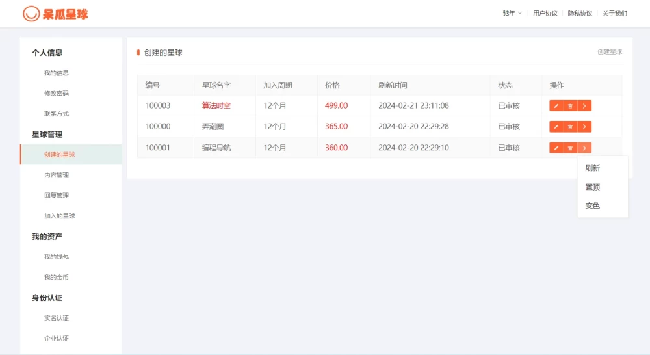Open 我的钱包 in the sidebar
650x355 pixels.
pyautogui.click(x=57, y=257)
